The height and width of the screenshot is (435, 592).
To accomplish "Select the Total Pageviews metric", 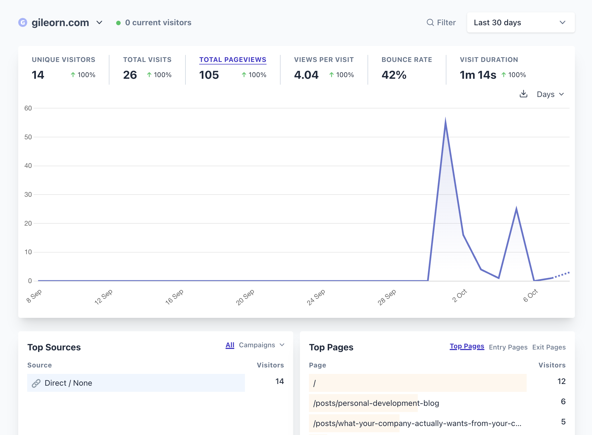I will click(x=233, y=69).
